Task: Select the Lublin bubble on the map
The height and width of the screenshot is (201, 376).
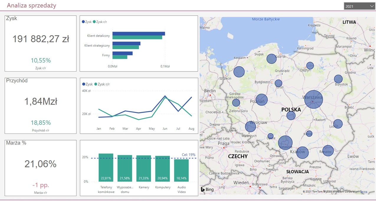Action: (338, 124)
